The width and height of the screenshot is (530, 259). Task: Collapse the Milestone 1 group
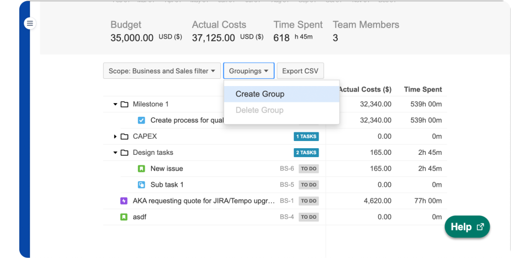[x=115, y=104]
